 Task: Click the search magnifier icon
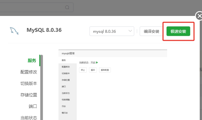[x=67, y=7]
